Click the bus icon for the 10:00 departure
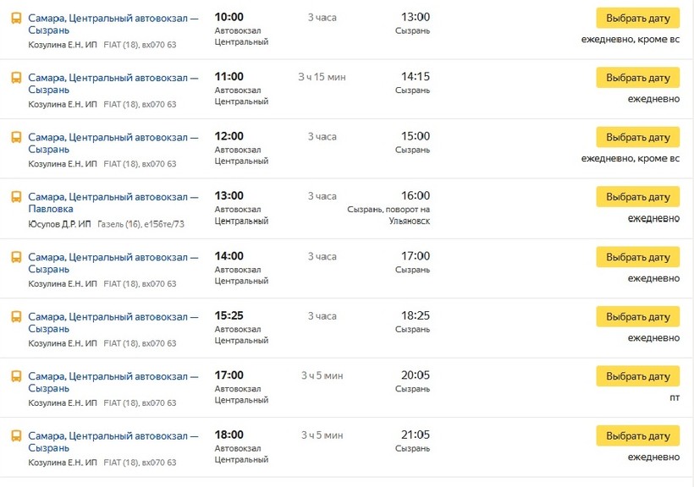 coord(16,18)
